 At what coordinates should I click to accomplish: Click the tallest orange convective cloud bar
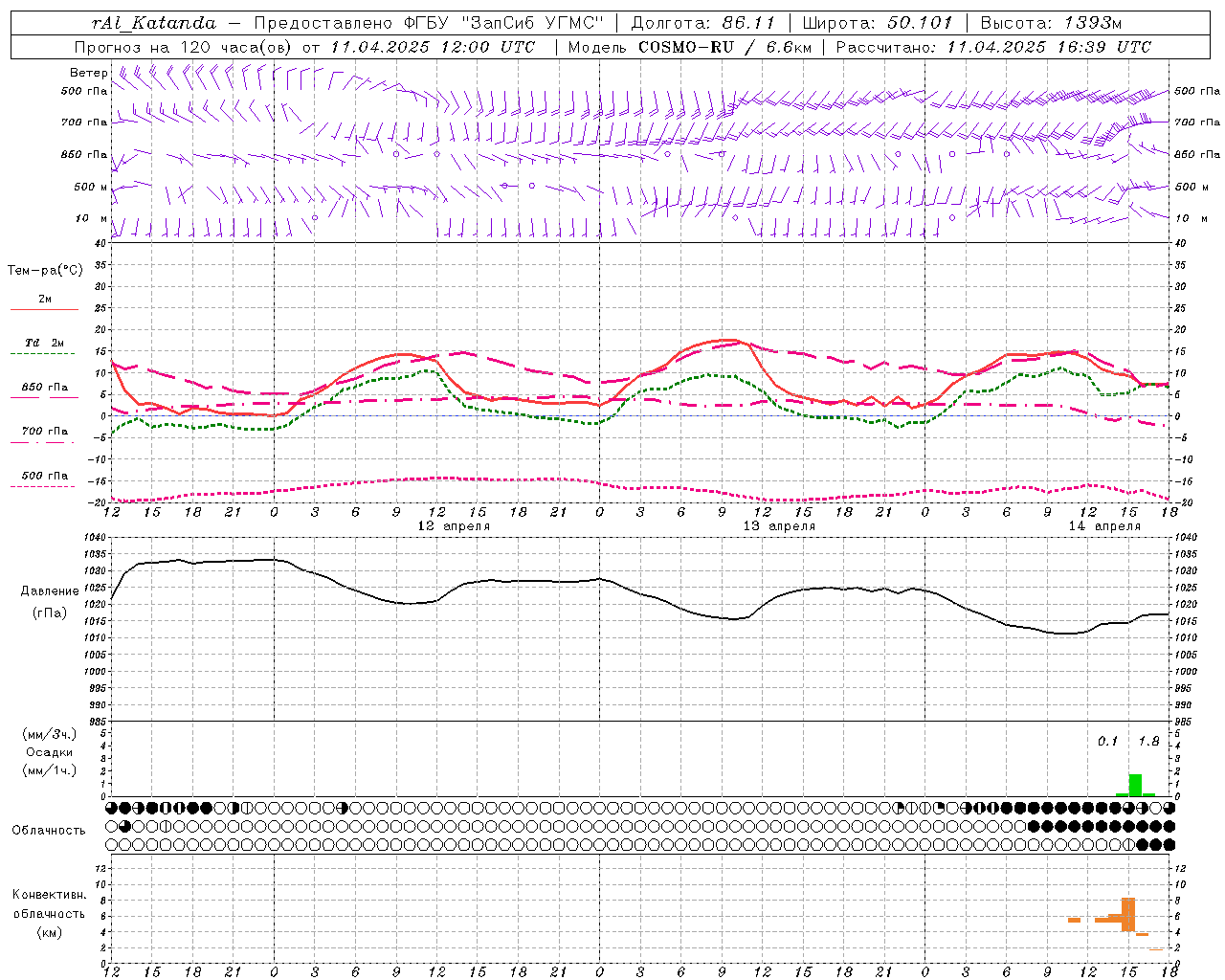(1128, 915)
